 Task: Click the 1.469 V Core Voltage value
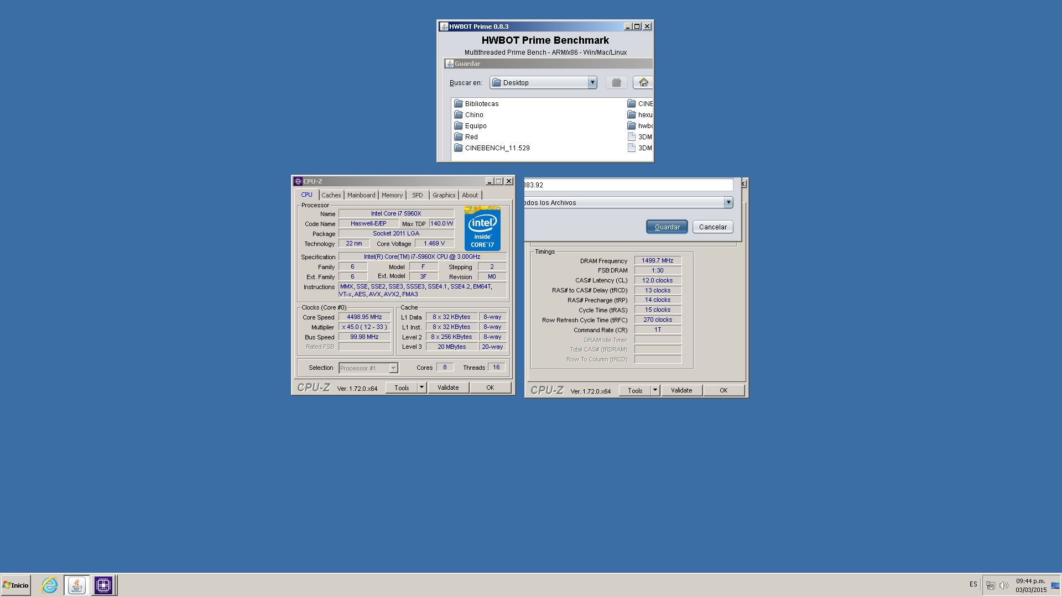tap(434, 243)
